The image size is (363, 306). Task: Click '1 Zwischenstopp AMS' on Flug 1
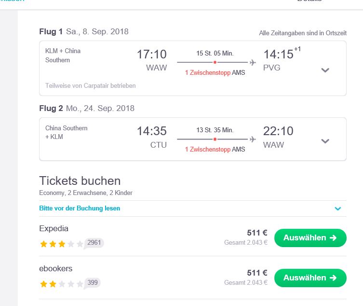point(215,72)
